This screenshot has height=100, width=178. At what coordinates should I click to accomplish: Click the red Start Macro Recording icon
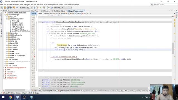(83, 14)
